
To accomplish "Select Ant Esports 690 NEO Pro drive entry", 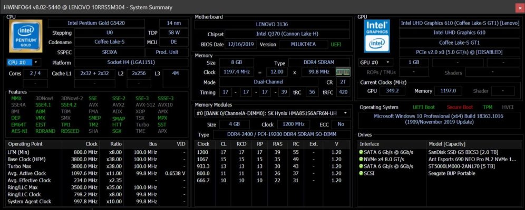I will [440, 159].
